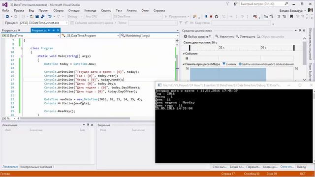Collapse class Program code block
315x177 pixels.
click(x=22, y=48)
